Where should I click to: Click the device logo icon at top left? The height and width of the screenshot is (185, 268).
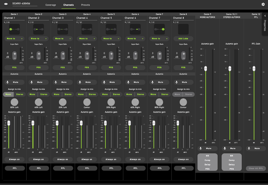pos(5,5)
